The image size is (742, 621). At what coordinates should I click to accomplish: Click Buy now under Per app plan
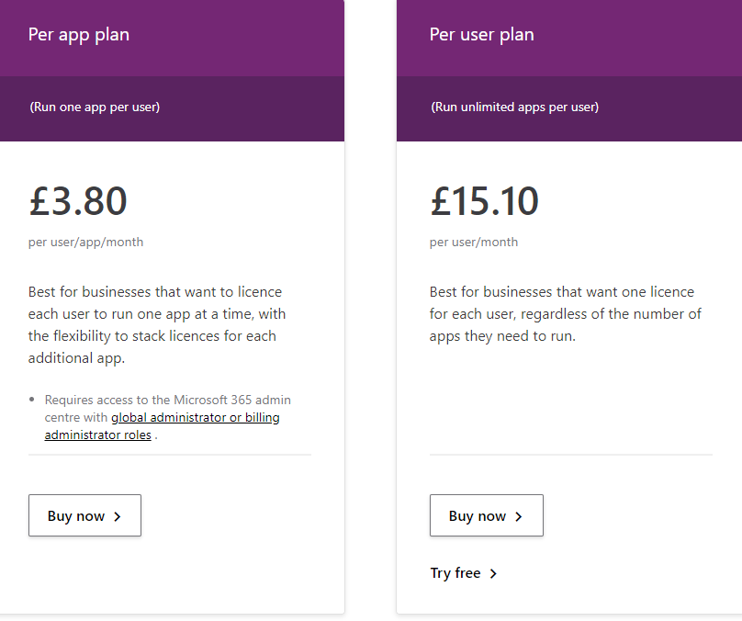click(84, 516)
